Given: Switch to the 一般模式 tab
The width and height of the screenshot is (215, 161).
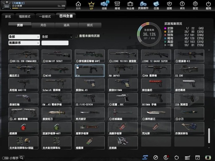Looking at the screenshot, I should (45, 16).
